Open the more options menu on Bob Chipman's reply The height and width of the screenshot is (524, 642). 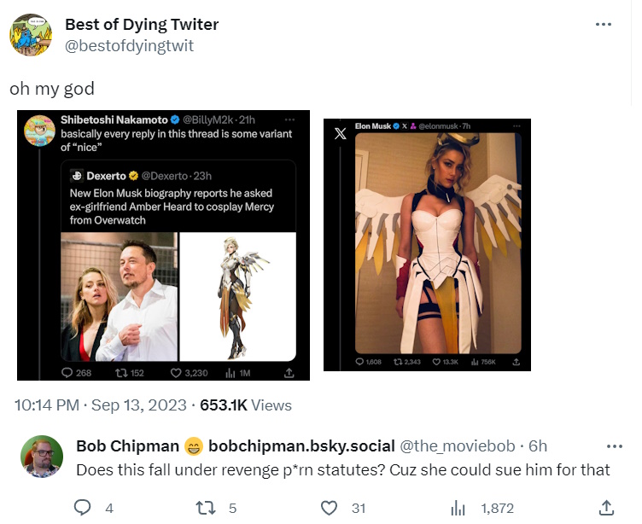pyautogui.click(x=614, y=446)
